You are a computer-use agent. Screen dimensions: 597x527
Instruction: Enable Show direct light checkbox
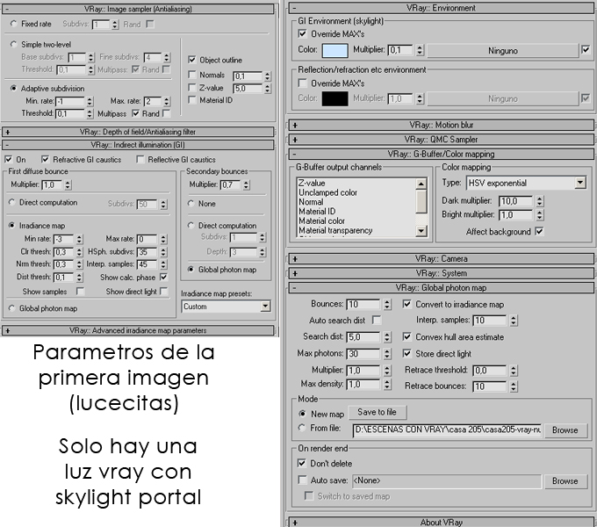pyautogui.click(x=163, y=292)
